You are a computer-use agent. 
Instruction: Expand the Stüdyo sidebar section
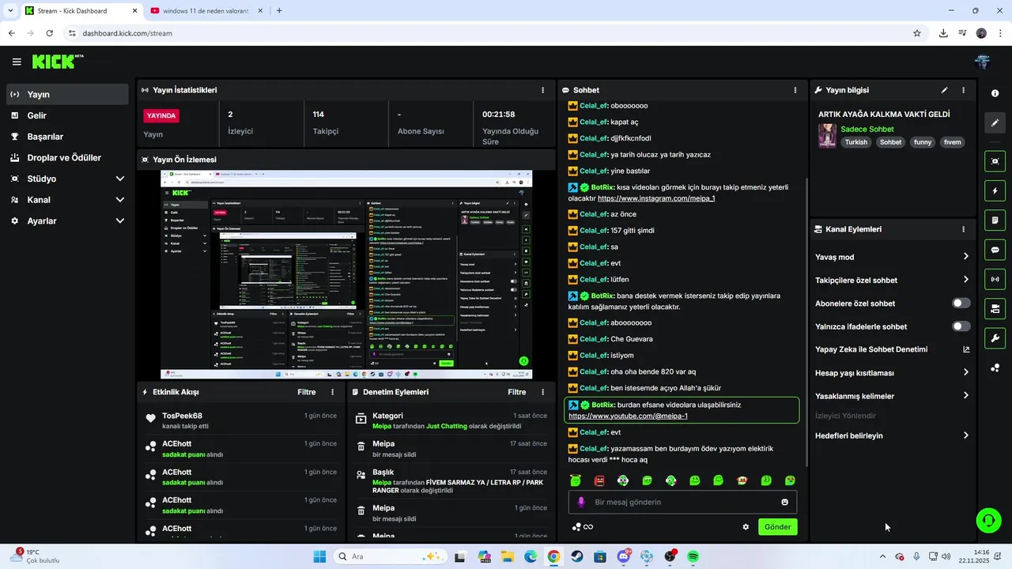click(x=119, y=179)
